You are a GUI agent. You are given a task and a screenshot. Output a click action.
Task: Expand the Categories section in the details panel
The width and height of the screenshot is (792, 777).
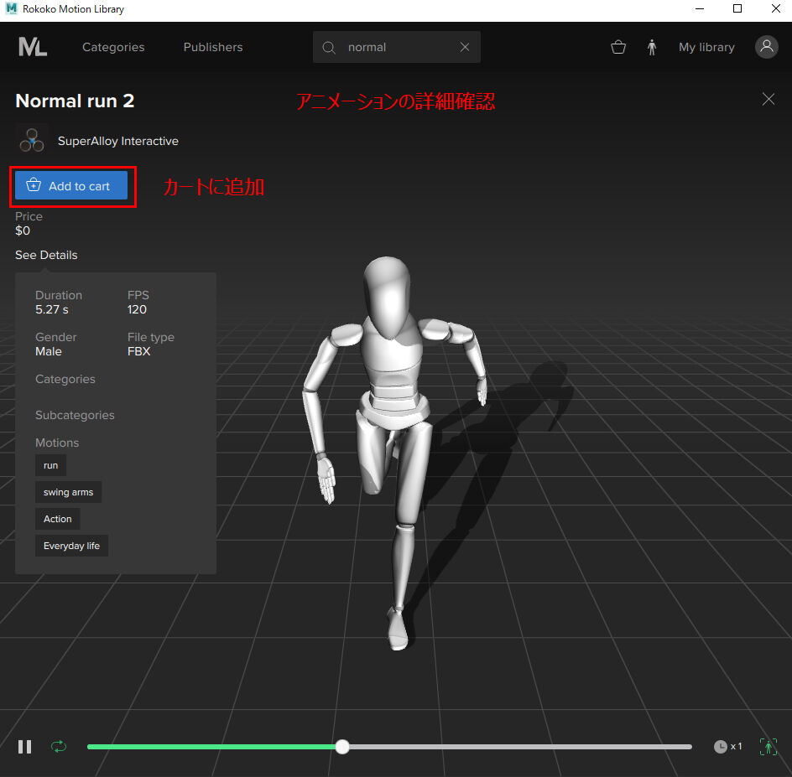65,379
